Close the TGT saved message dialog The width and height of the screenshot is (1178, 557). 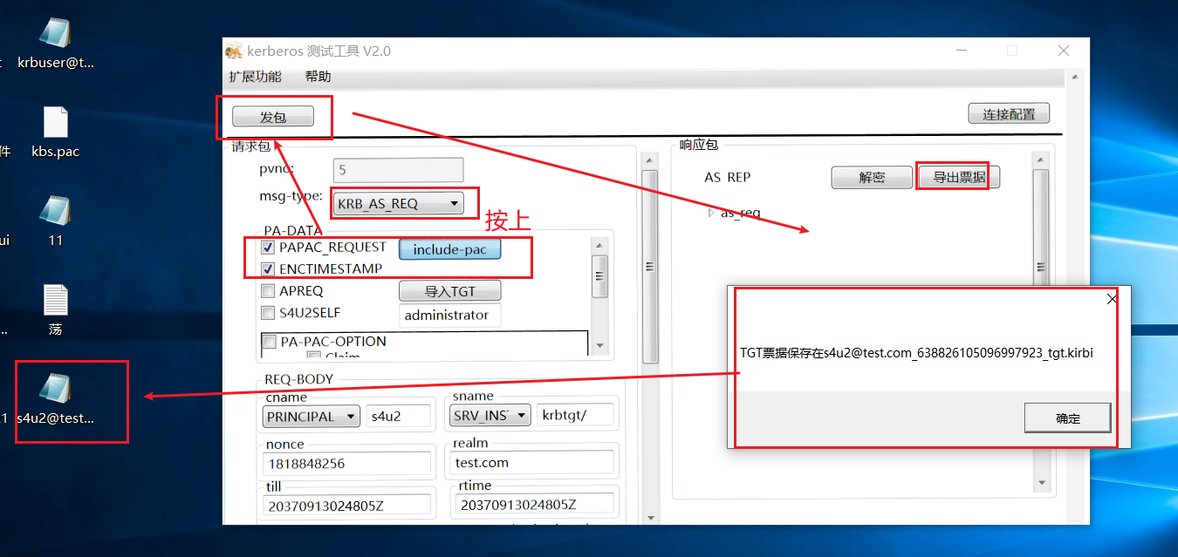tap(1111, 299)
